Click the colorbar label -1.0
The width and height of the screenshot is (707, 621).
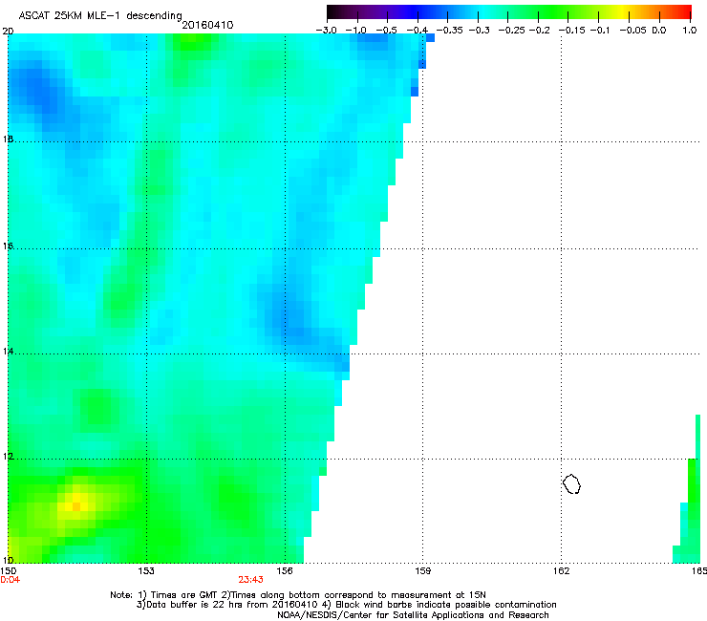pos(355,31)
